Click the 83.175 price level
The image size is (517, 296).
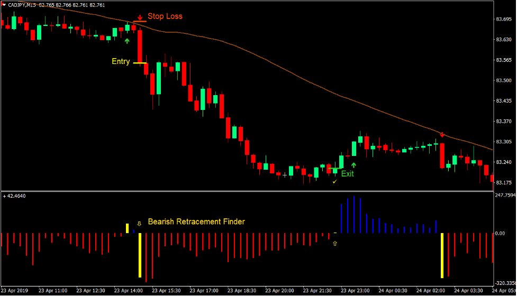504,182
